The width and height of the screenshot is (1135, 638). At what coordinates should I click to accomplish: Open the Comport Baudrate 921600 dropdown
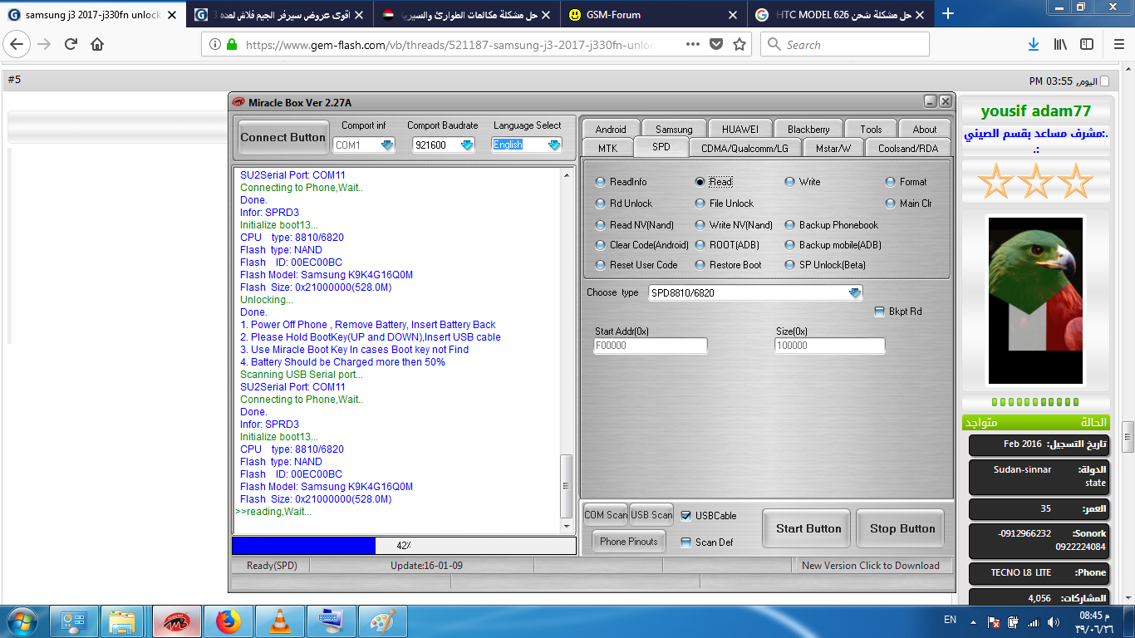click(467, 145)
